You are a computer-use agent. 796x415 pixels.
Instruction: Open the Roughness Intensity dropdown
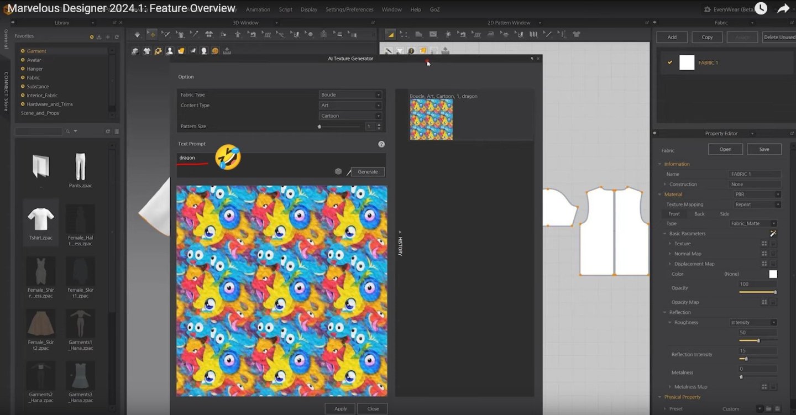coord(753,323)
